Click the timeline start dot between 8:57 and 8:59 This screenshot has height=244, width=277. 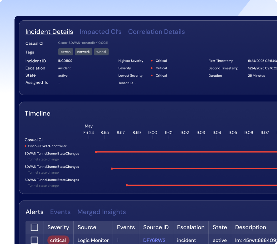(127, 185)
